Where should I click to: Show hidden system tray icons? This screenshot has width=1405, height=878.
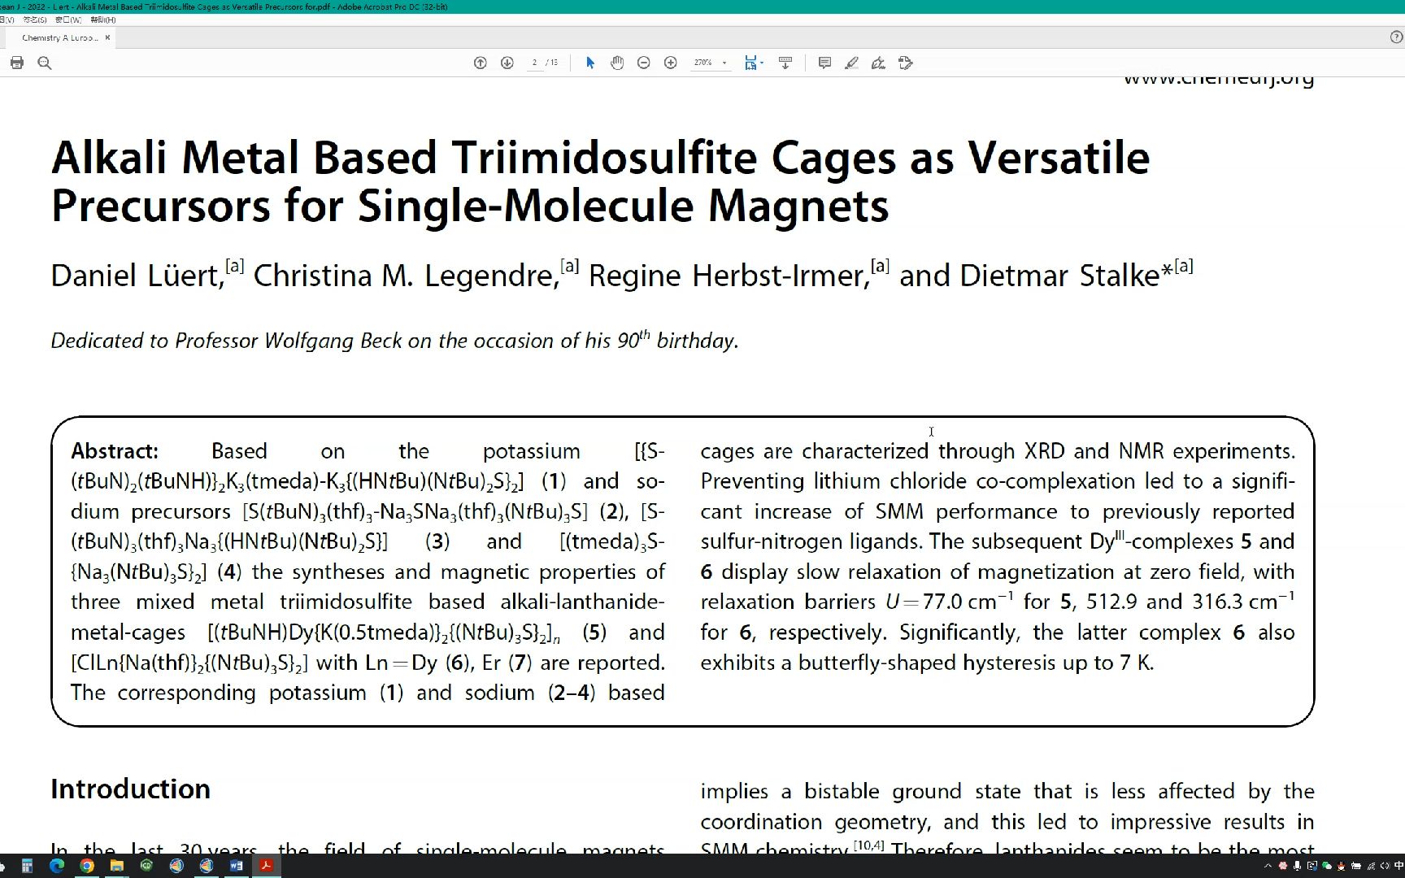[1268, 867]
